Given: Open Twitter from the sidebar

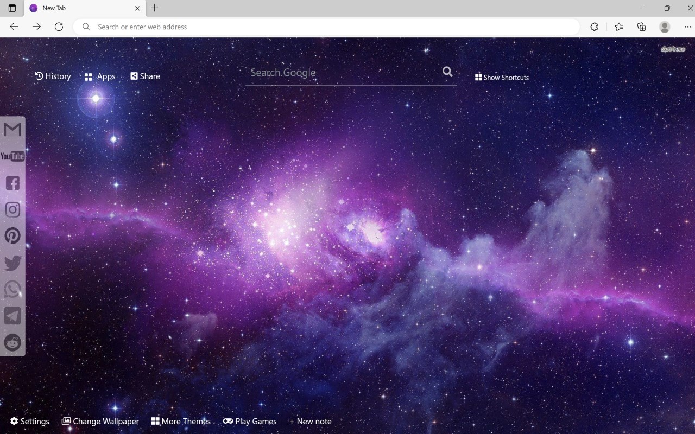Looking at the screenshot, I should tap(12, 263).
